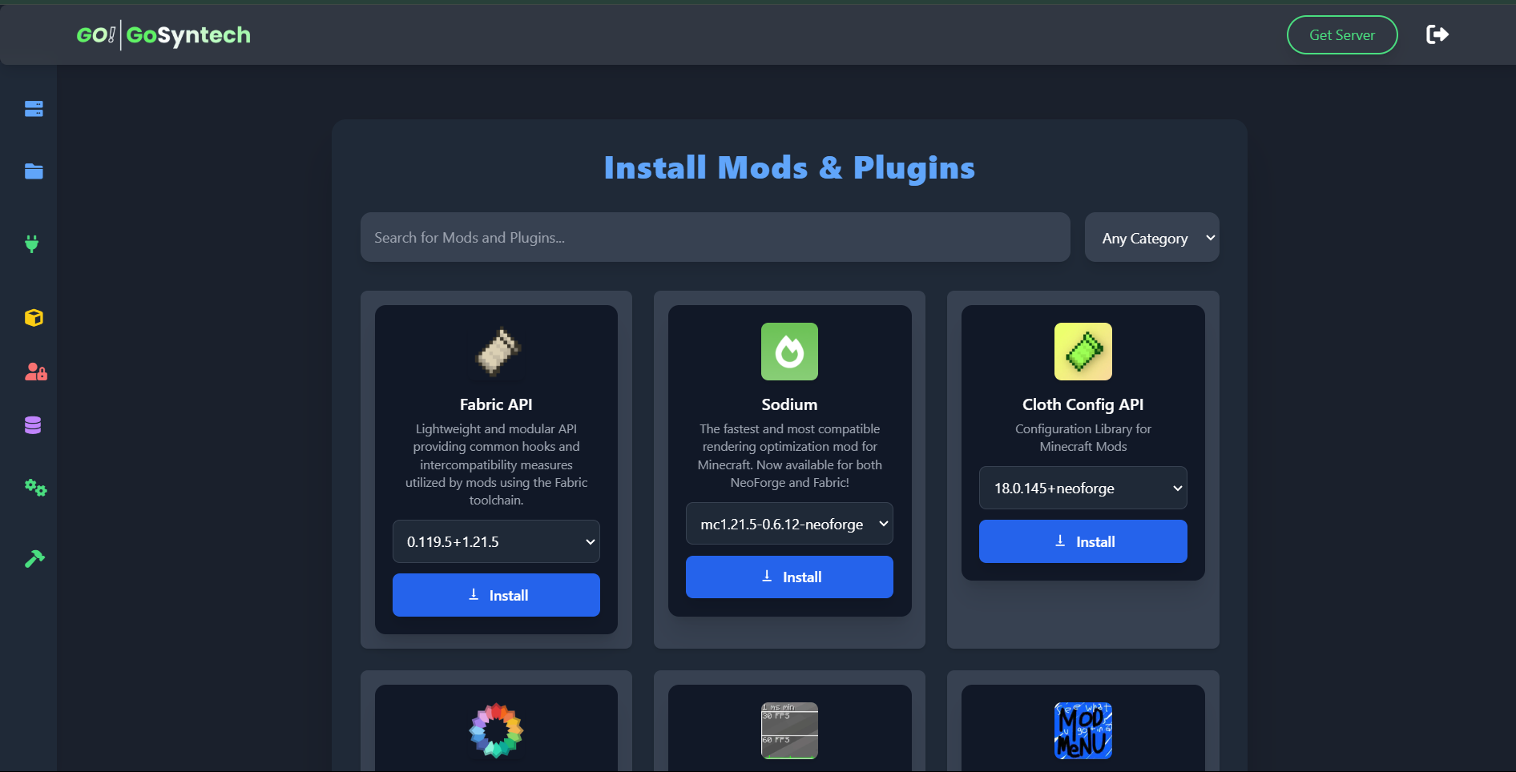Install the Fabric API mod

(x=496, y=595)
